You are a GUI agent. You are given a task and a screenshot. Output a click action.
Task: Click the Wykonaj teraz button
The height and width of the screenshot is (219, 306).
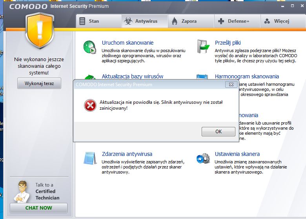coord(39,83)
